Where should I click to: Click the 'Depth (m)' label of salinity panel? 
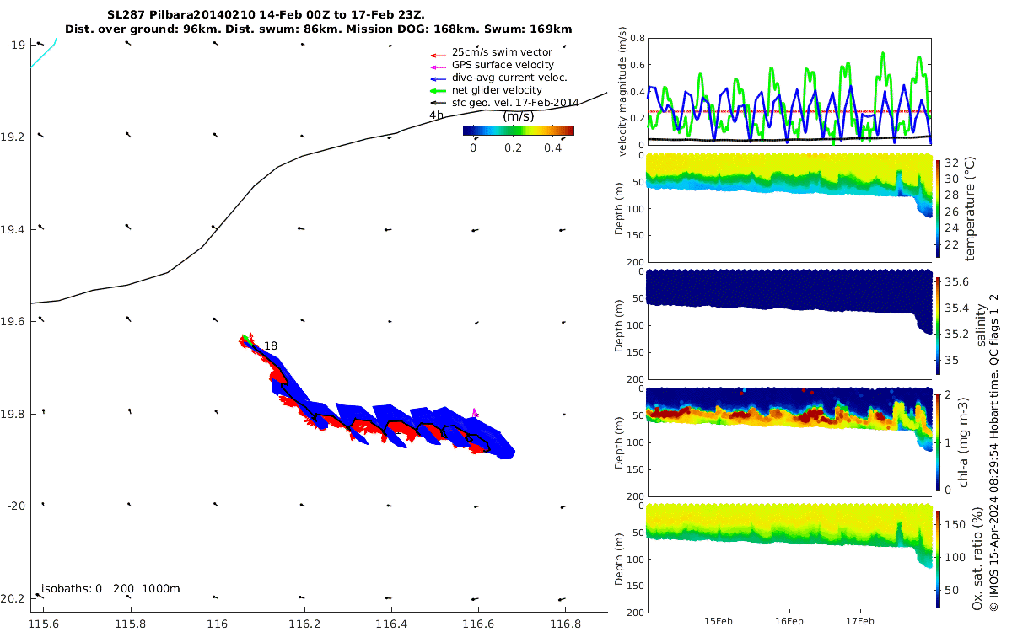click(x=619, y=325)
